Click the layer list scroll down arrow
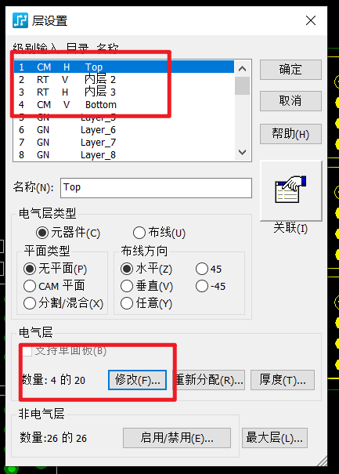This screenshot has height=474, width=339. pyautogui.click(x=242, y=152)
